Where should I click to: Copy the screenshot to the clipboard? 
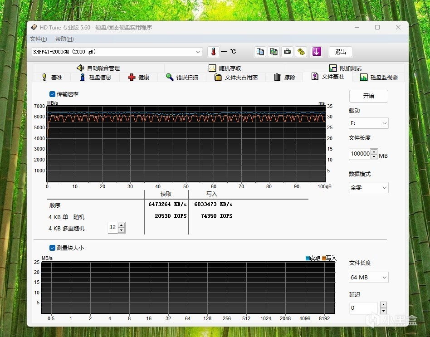274,52
